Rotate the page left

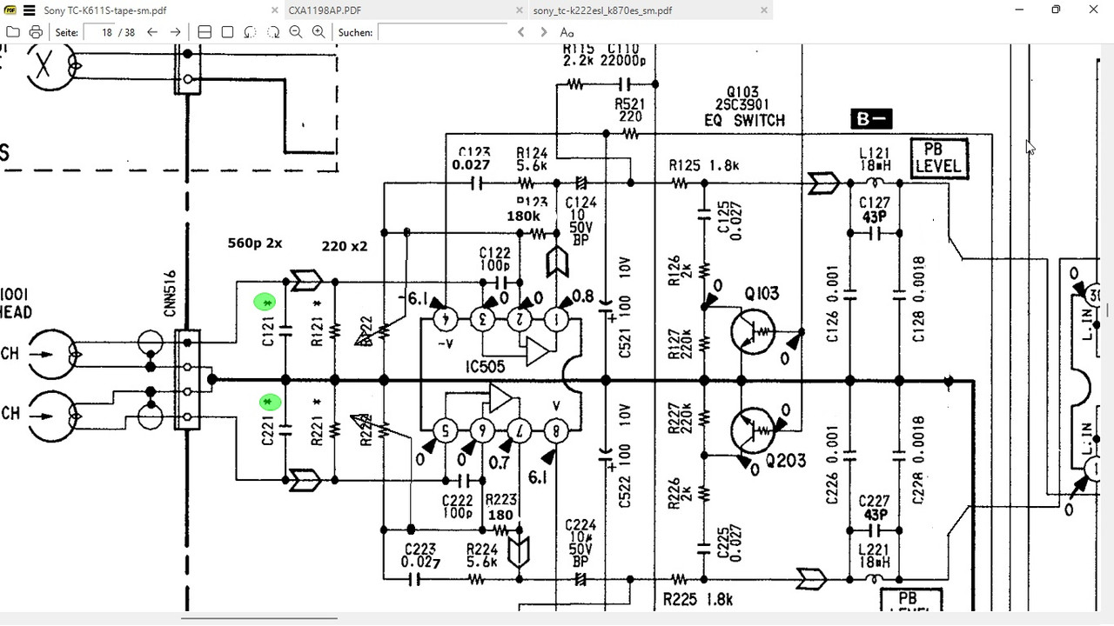coord(250,32)
